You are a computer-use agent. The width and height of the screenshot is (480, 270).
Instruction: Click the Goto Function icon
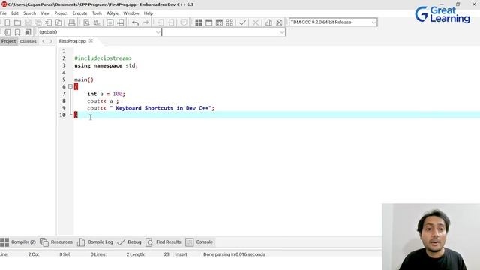[110, 22]
